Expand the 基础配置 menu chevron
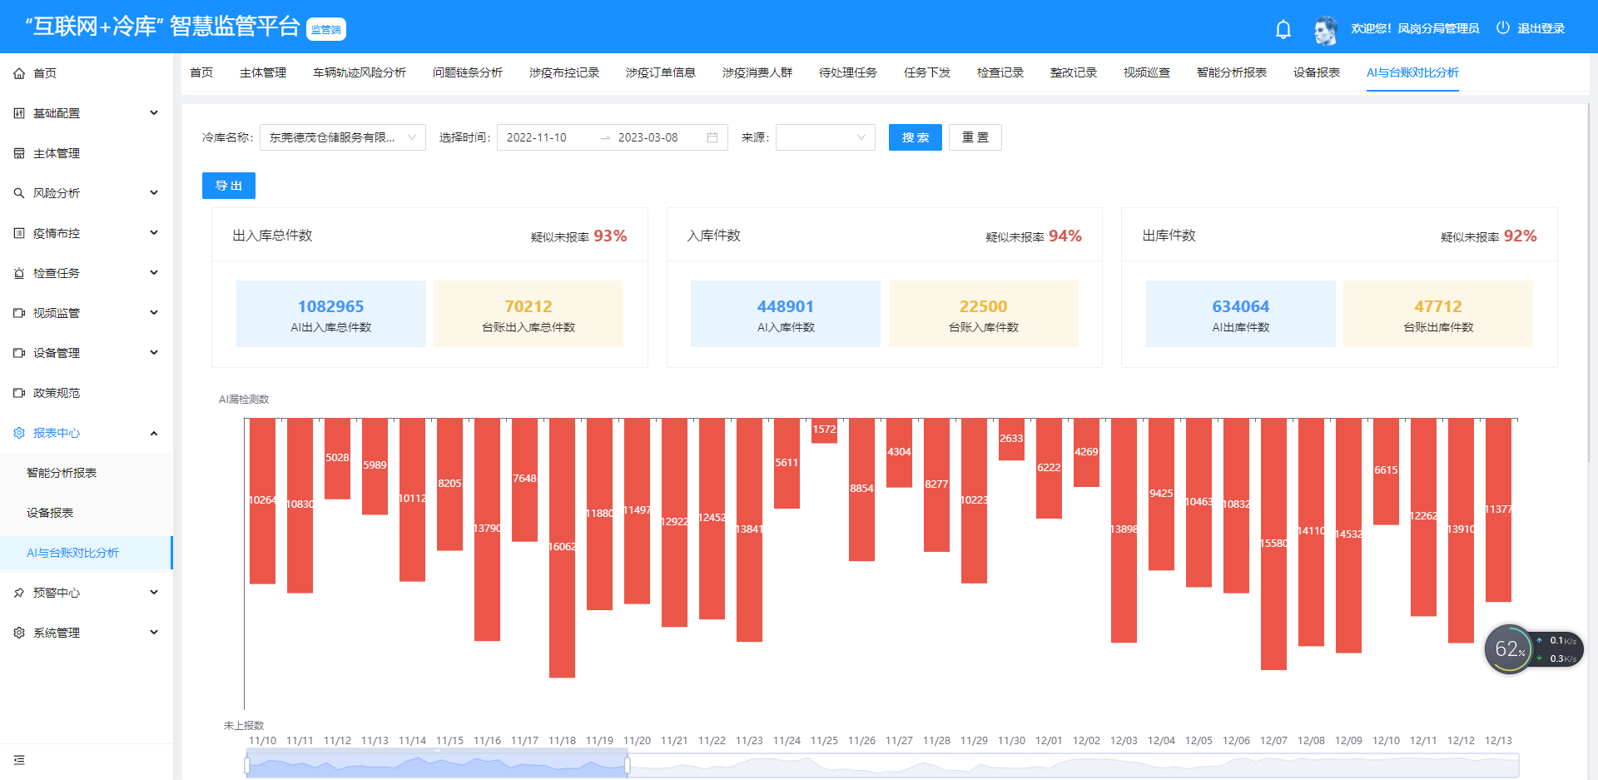Screen dimensions: 1598x780 point(154,113)
